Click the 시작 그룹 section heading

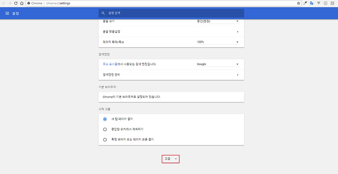coord(104,109)
